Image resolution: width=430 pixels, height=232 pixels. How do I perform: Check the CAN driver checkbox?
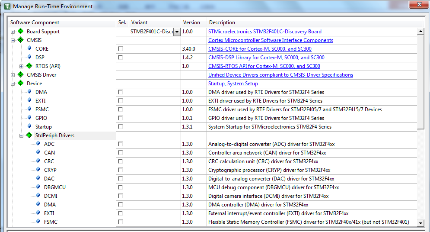(x=120, y=153)
